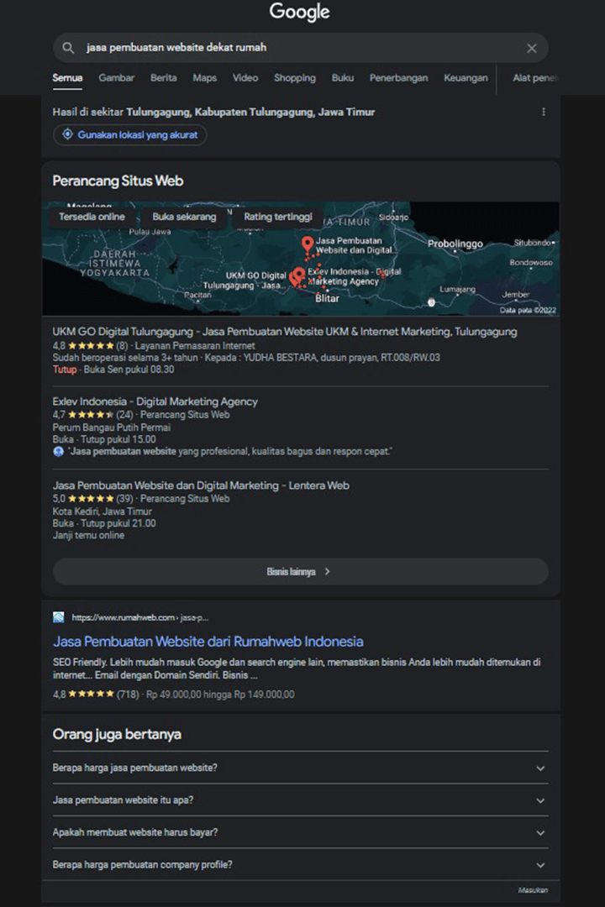This screenshot has width=605, height=907.
Task: Click the 'Bisnis lainnya' button
Action: coord(300,571)
